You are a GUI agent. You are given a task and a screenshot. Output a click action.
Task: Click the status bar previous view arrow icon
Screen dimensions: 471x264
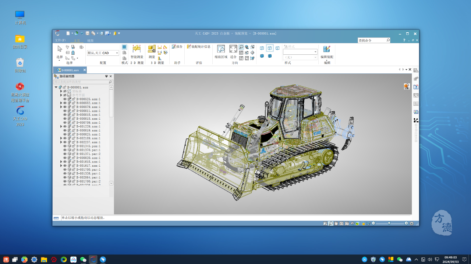[352, 223]
